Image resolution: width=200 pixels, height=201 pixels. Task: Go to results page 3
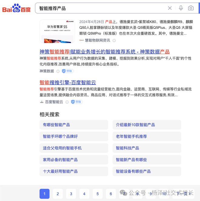(71, 194)
